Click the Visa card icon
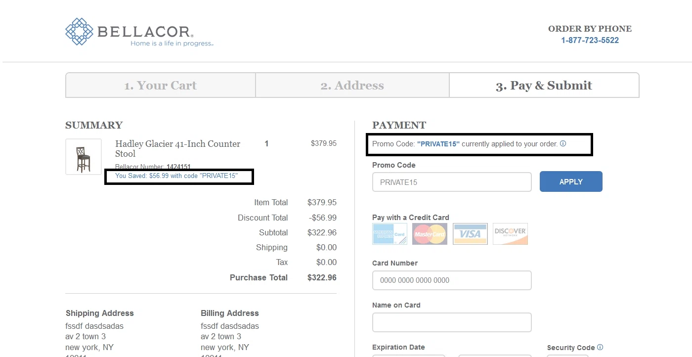 [470, 234]
